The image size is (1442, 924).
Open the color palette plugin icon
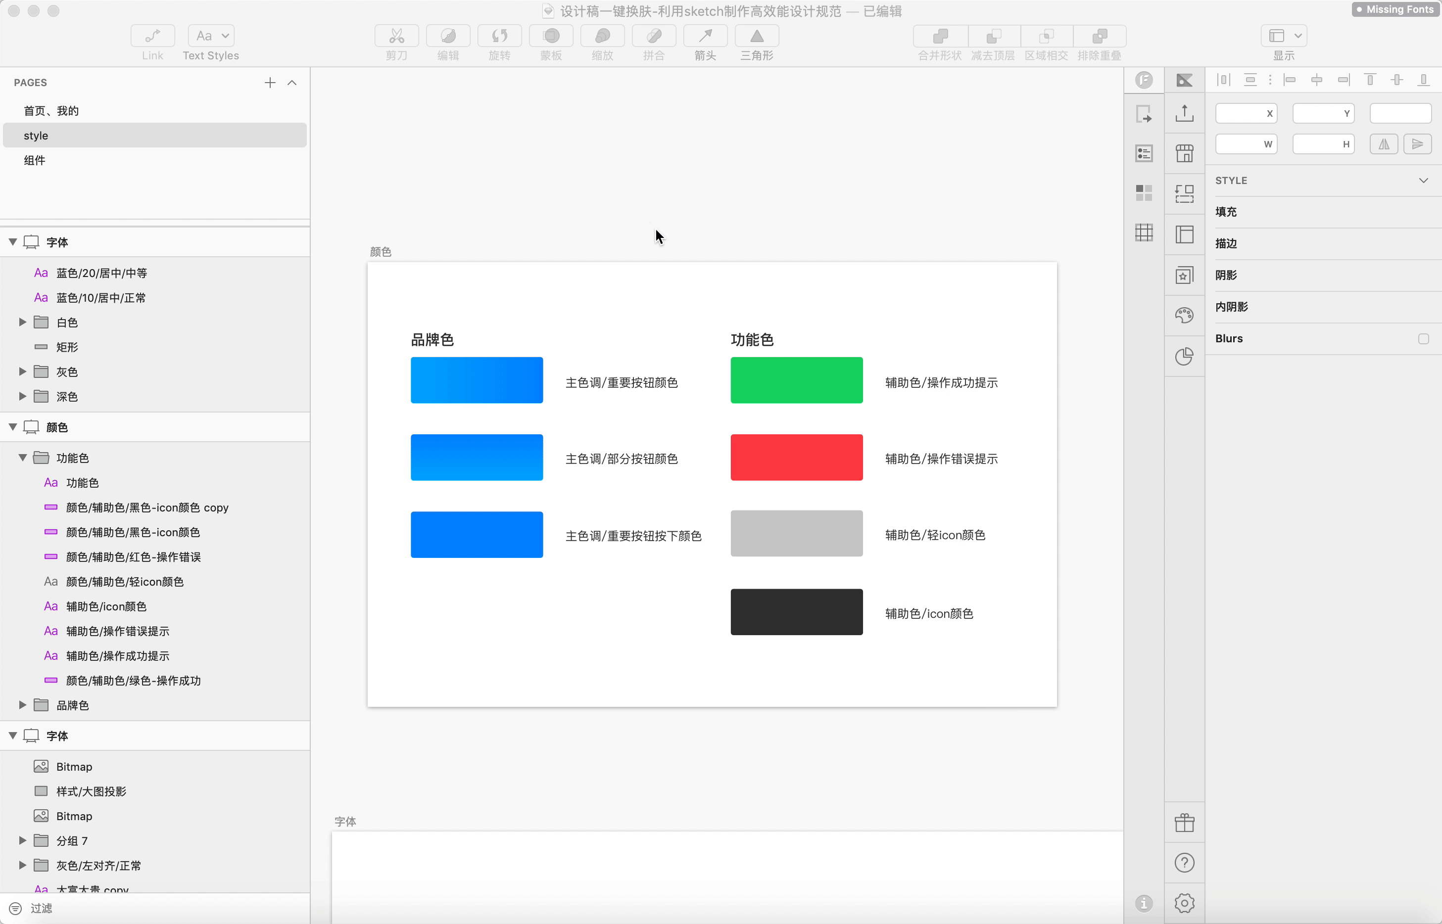tap(1184, 315)
